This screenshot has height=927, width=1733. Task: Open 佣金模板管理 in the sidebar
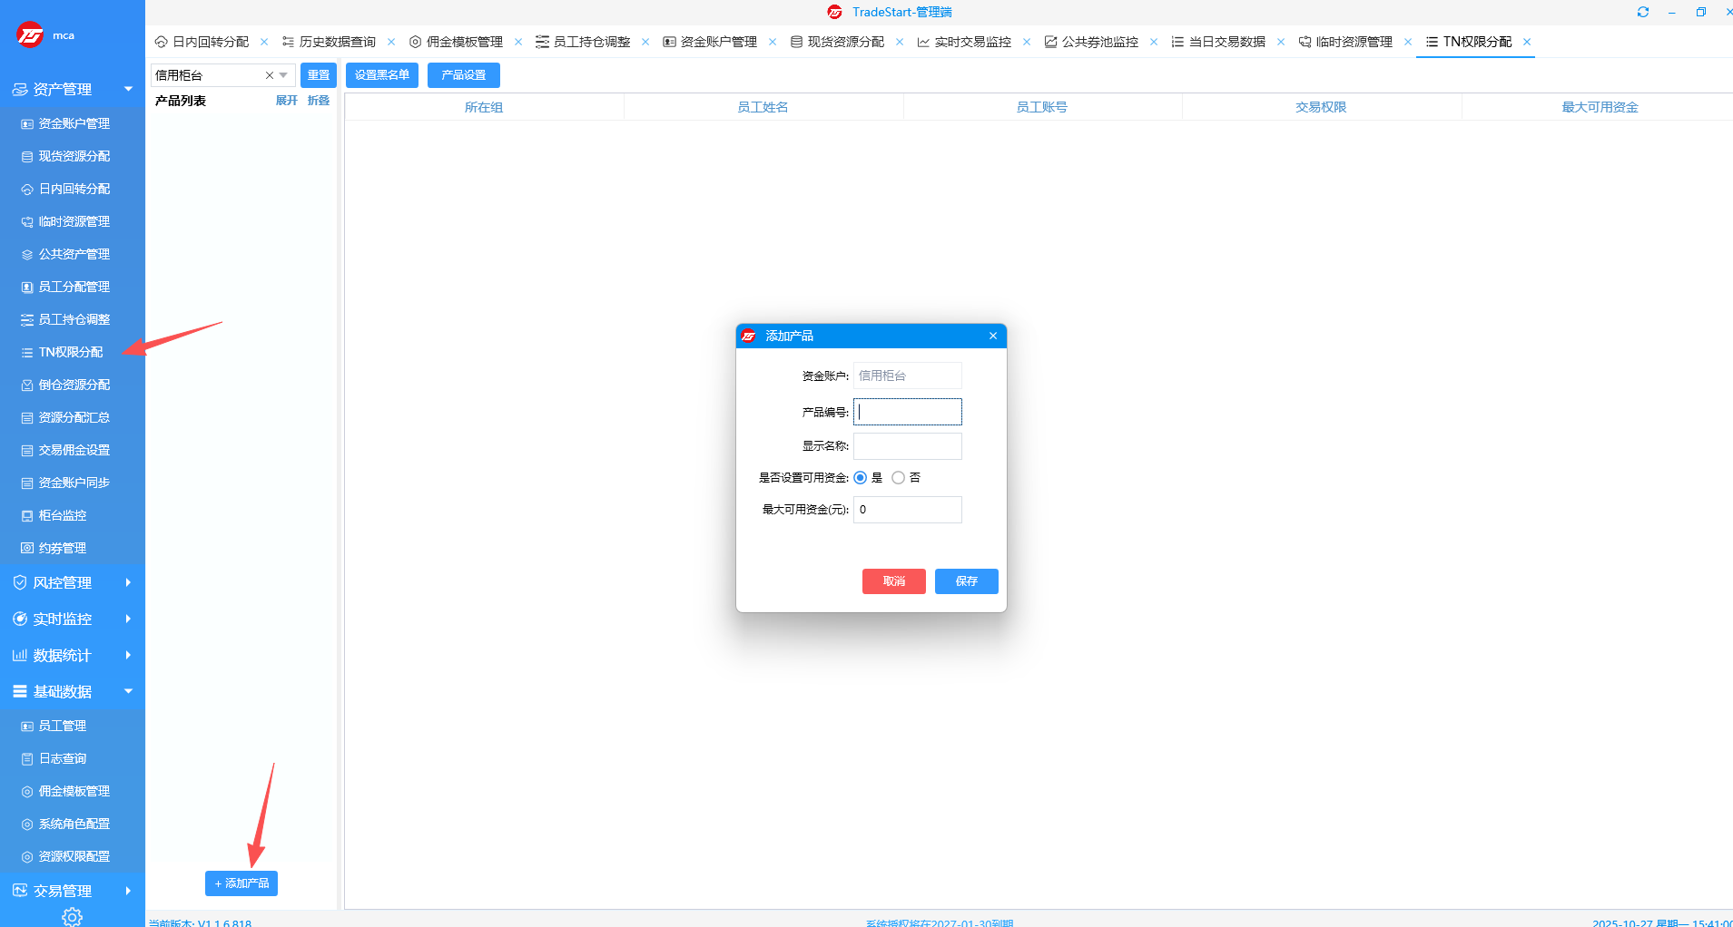pyautogui.click(x=74, y=791)
